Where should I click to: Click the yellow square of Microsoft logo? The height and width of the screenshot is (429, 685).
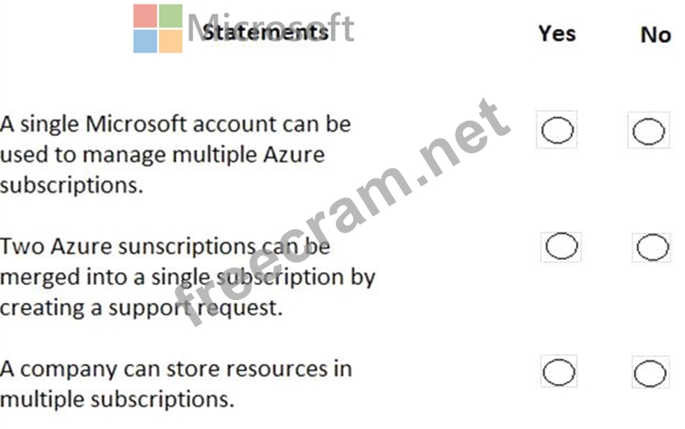[x=170, y=41]
